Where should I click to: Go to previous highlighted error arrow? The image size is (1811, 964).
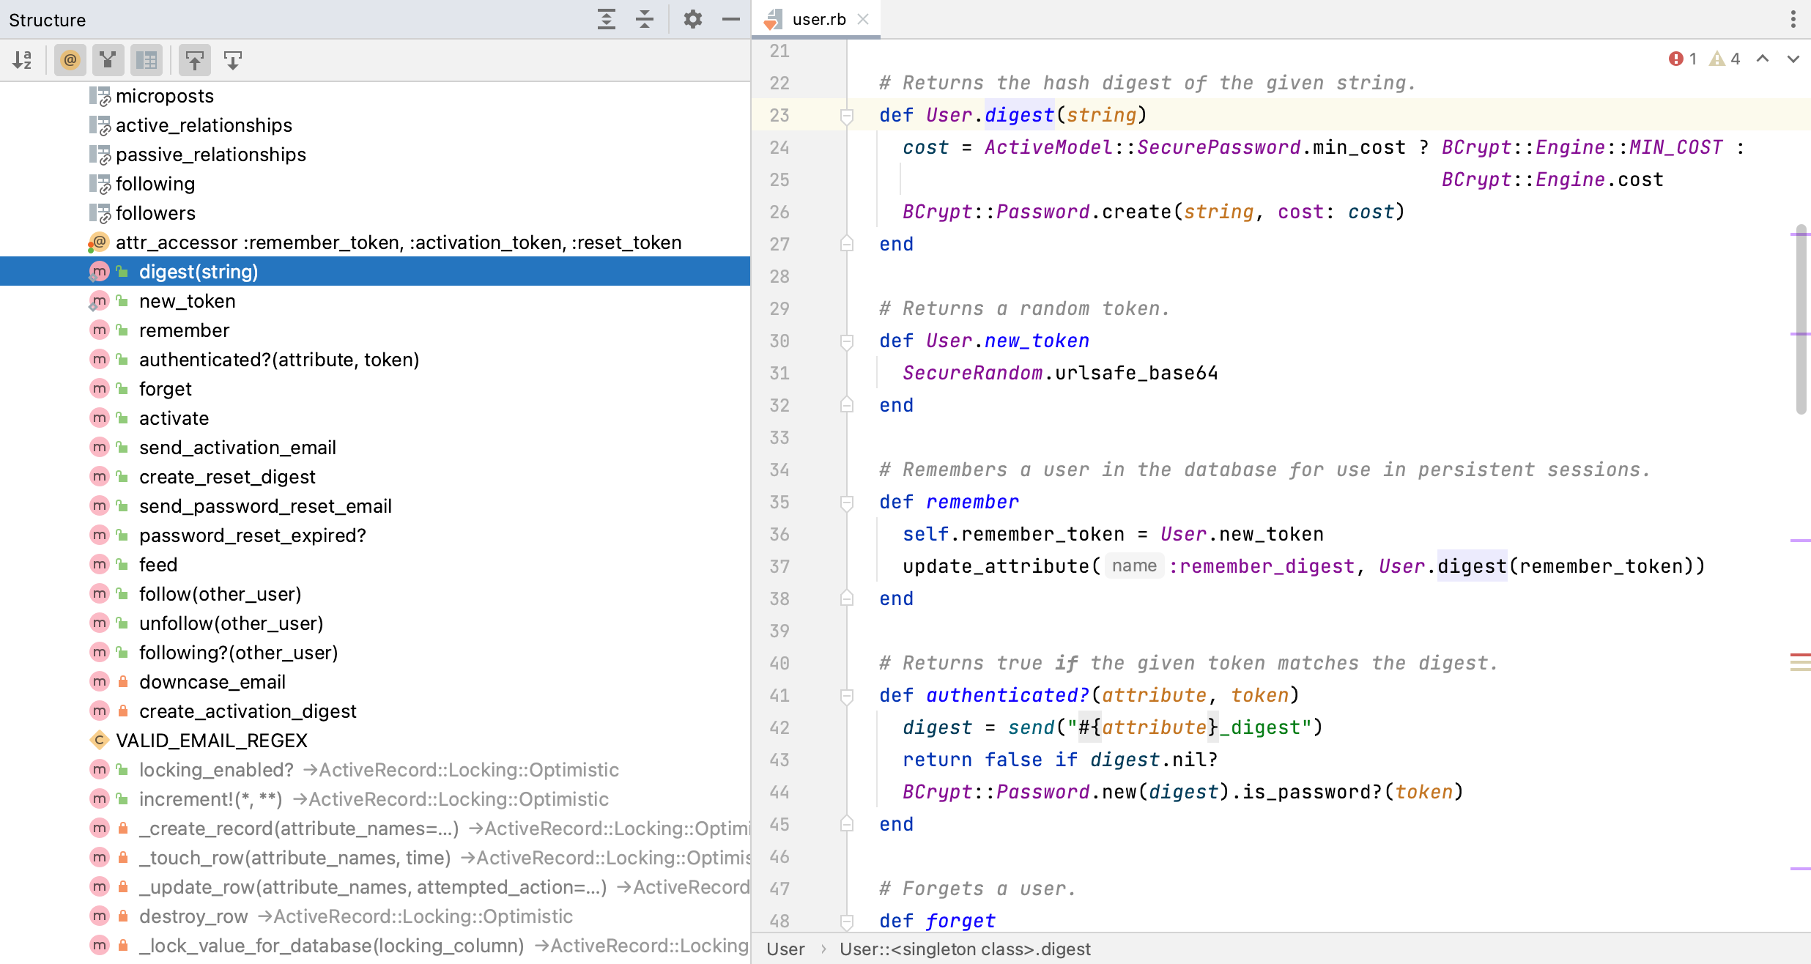click(1763, 59)
